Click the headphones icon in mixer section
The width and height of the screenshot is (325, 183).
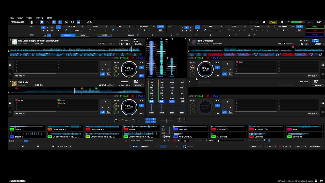pos(116,120)
